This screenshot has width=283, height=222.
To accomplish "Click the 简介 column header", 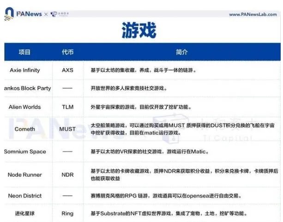I will (182, 52).
